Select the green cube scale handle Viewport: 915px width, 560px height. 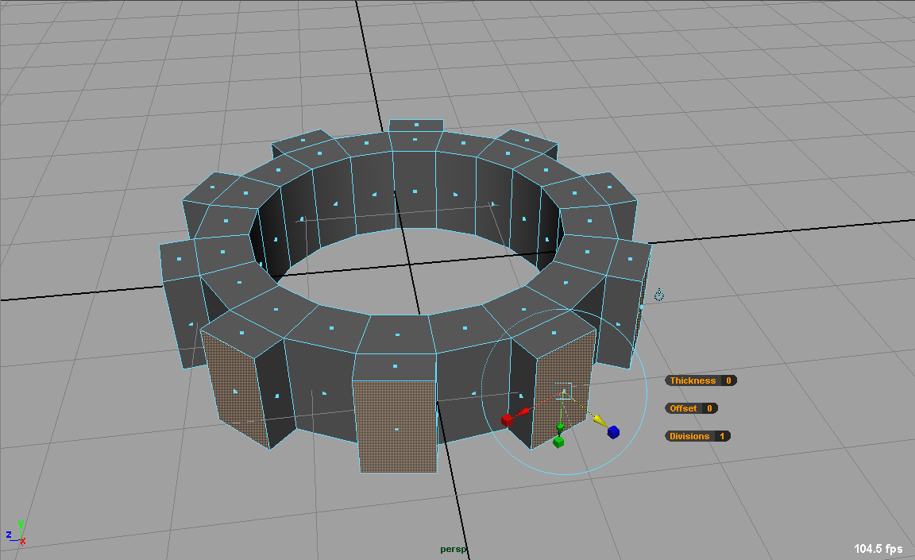point(558,442)
